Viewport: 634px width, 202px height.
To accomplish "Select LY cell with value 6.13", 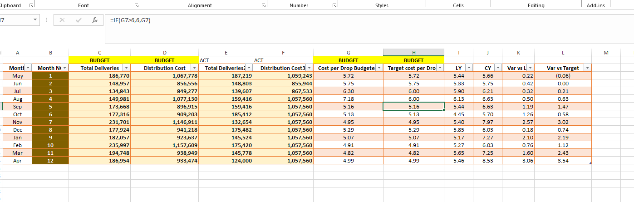I will pos(459,99).
